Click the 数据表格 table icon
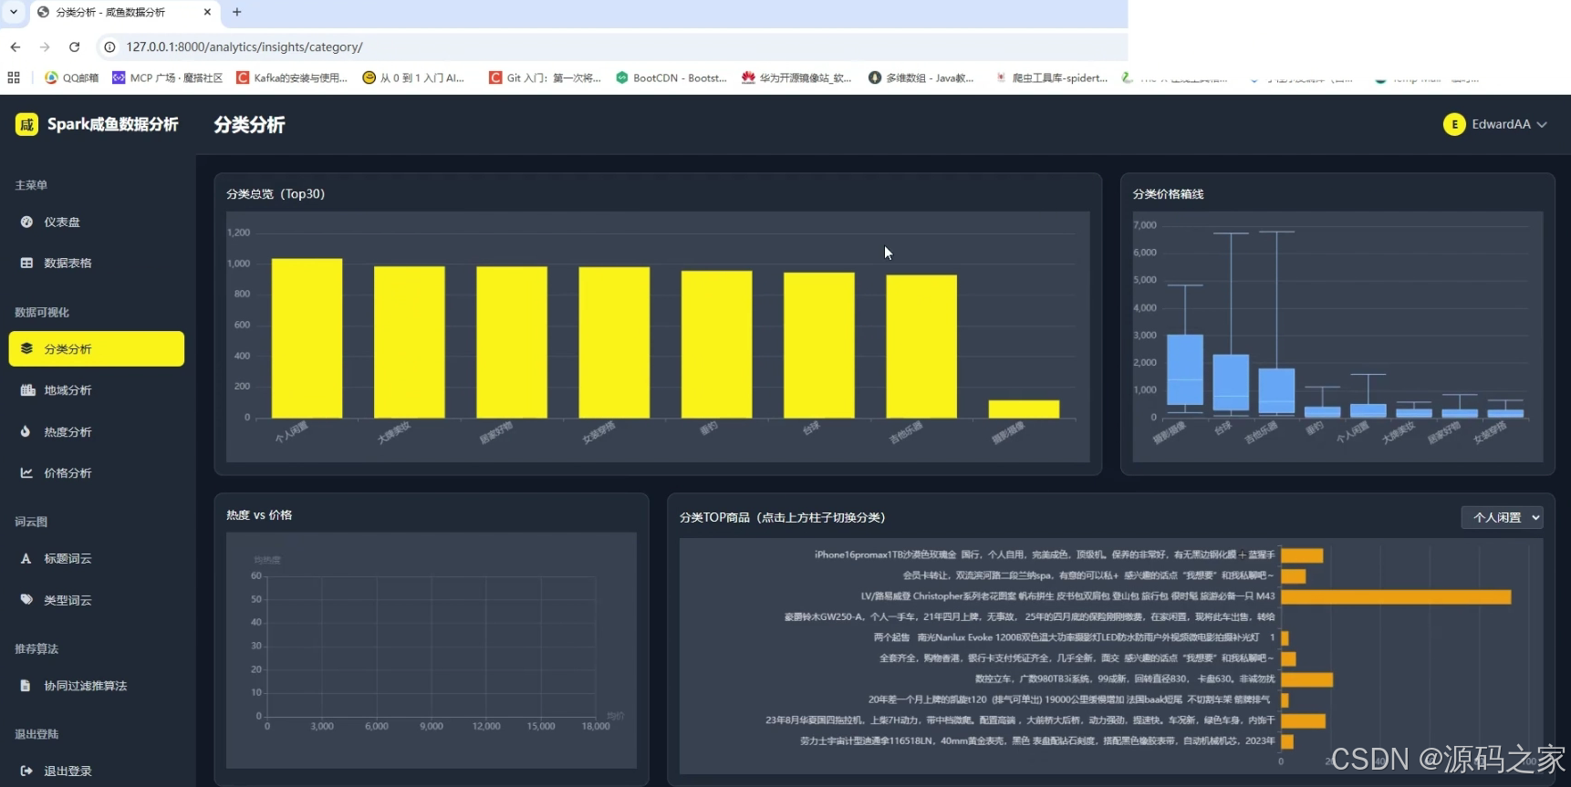1571x787 pixels. [26, 263]
